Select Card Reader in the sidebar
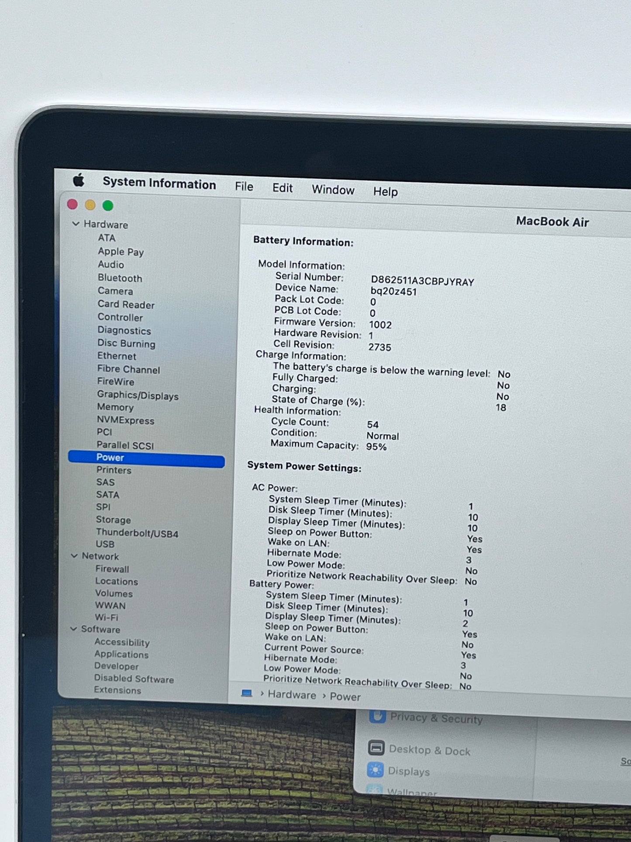This screenshot has width=631, height=842. click(126, 305)
